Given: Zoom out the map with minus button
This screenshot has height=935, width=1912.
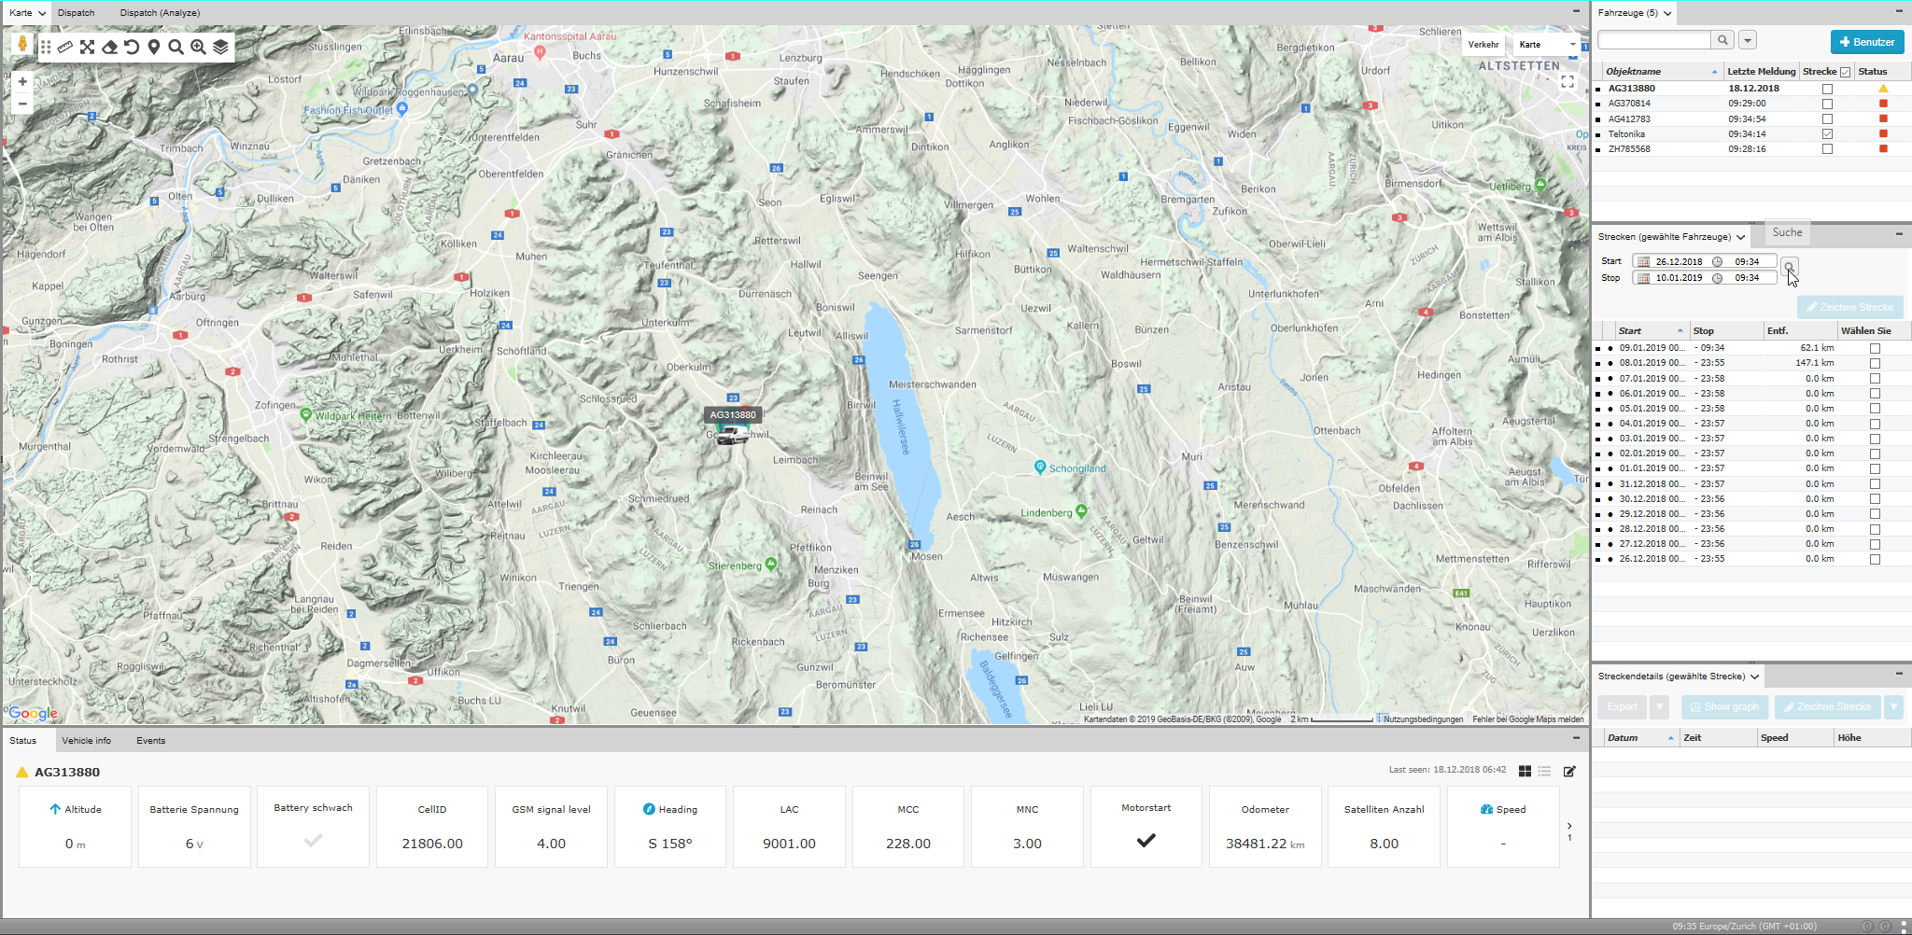Looking at the screenshot, I should tap(22, 104).
